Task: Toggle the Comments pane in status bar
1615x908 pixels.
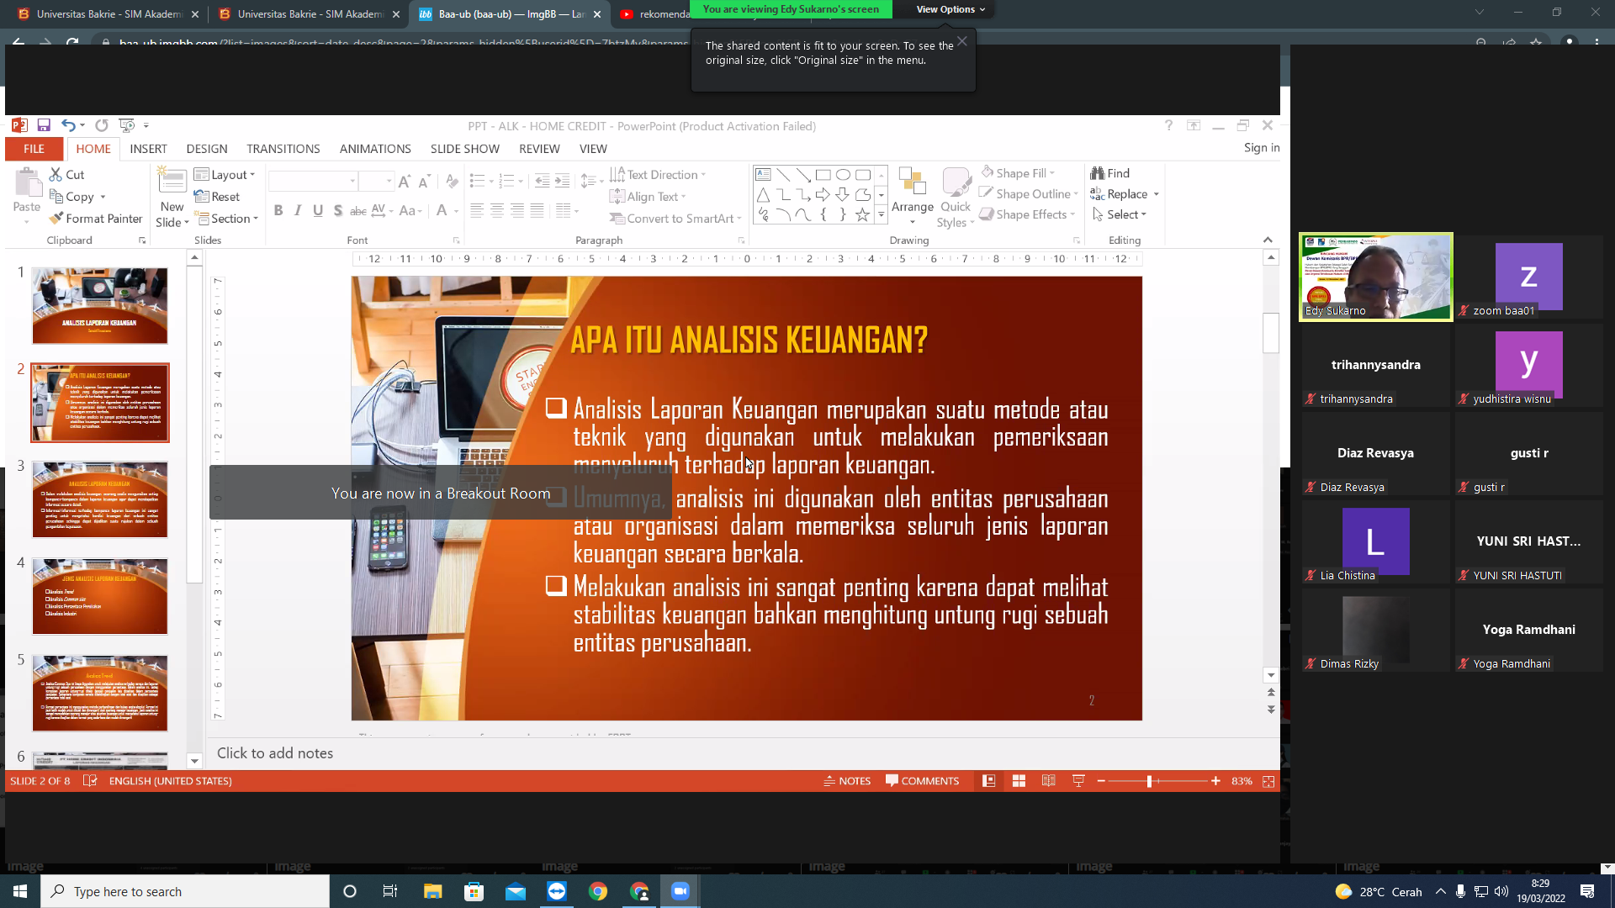Action: [922, 781]
